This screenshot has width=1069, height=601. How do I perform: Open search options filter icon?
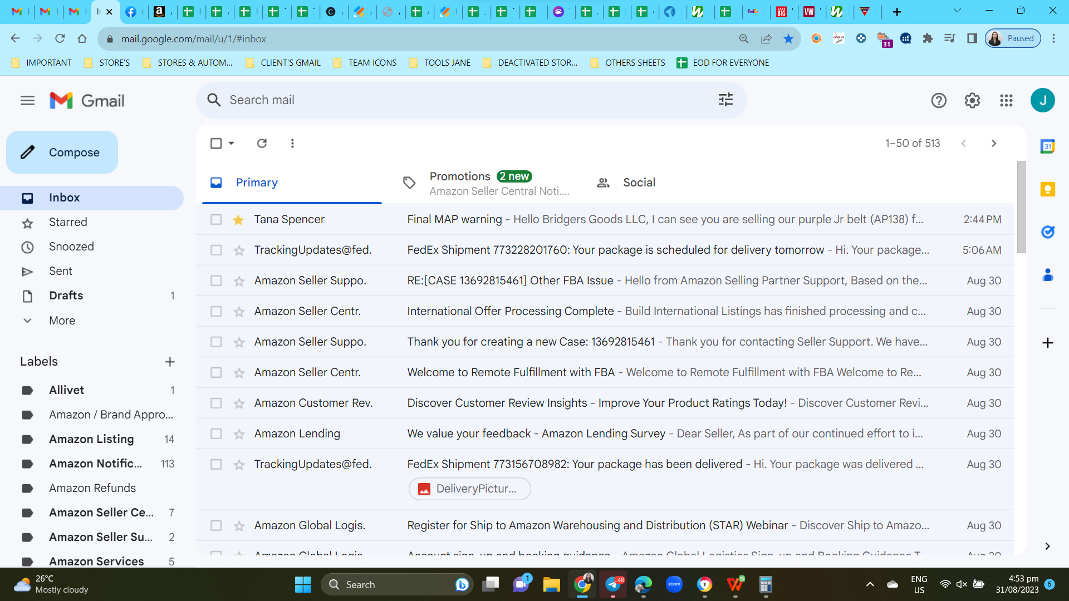(x=725, y=100)
